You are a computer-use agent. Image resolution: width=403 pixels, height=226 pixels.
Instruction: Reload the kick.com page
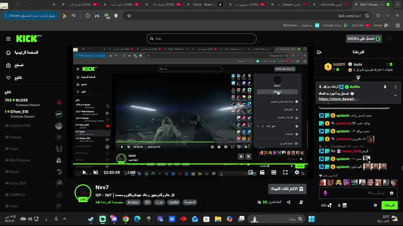tap(378, 16)
